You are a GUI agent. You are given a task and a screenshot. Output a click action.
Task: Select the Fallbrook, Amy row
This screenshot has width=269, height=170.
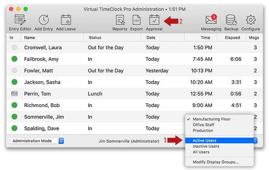(134, 59)
